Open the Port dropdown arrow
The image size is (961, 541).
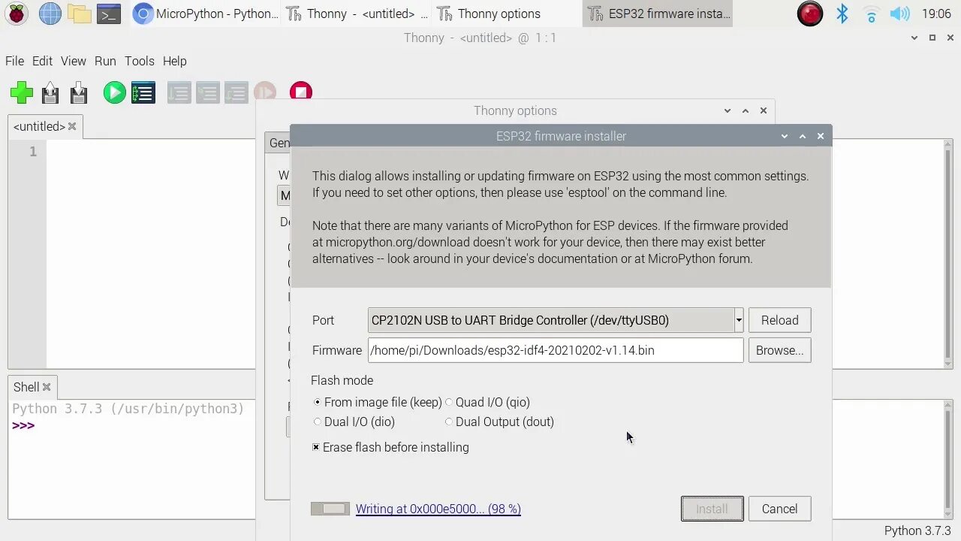click(x=739, y=320)
